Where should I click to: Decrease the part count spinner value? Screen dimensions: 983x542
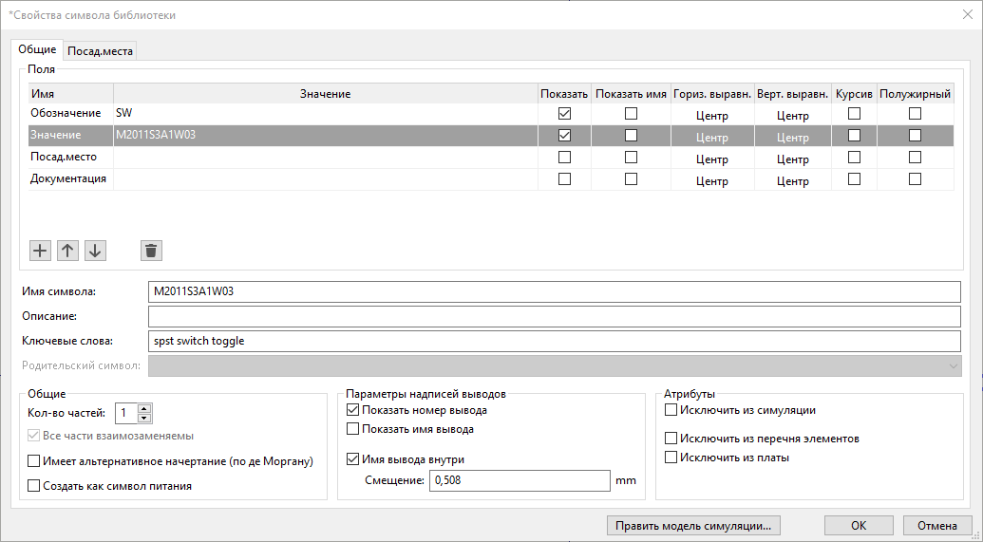click(x=144, y=418)
